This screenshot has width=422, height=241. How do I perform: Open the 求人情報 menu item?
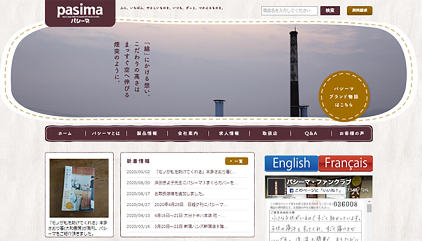point(229,134)
